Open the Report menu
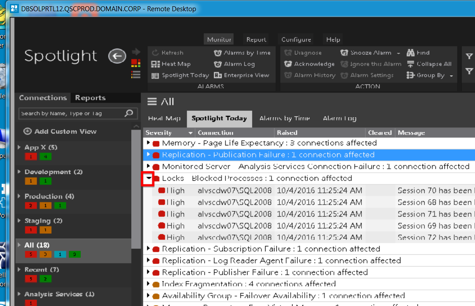475x306 pixels. 256,39
